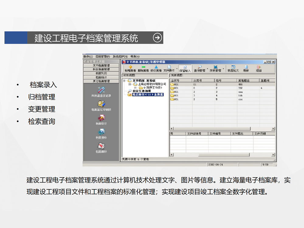Click the 9:59 time in status bar
Viewport: 304px width, 228px height.
(x=265, y=164)
